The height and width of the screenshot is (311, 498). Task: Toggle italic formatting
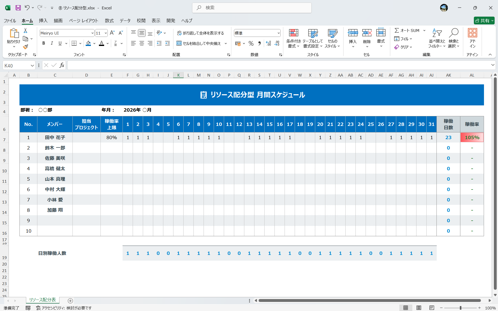point(52,43)
